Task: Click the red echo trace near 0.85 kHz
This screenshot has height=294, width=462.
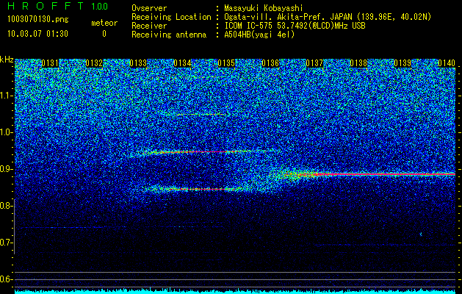Action: (198, 189)
